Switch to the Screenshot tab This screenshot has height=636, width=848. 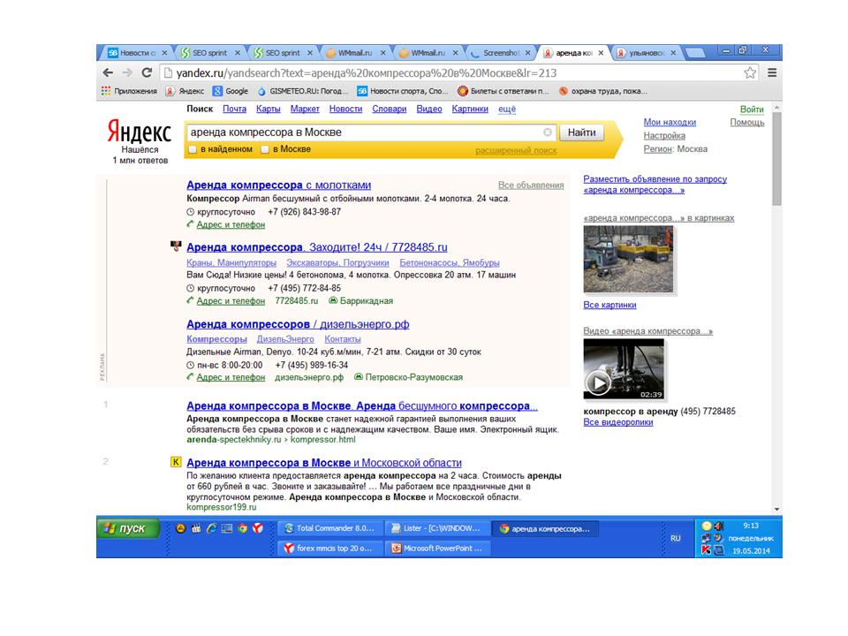[501, 52]
